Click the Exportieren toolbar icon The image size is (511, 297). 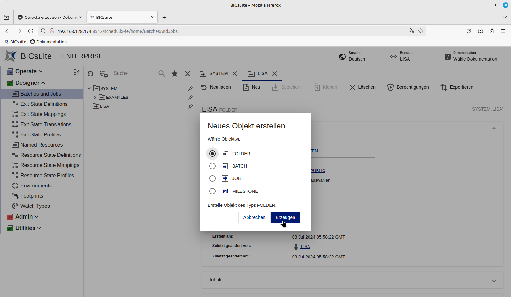click(444, 87)
